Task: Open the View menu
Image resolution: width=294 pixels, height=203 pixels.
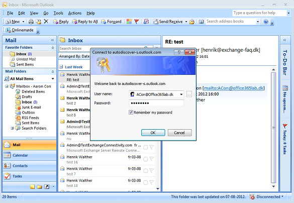Action: click(34, 13)
